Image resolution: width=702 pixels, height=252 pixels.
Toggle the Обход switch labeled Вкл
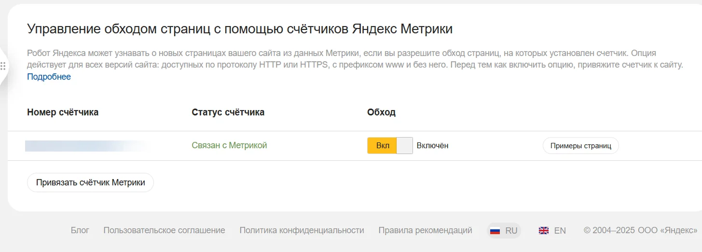click(x=390, y=146)
